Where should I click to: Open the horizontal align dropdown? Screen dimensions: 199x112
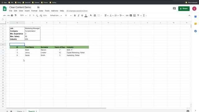point(106,16)
